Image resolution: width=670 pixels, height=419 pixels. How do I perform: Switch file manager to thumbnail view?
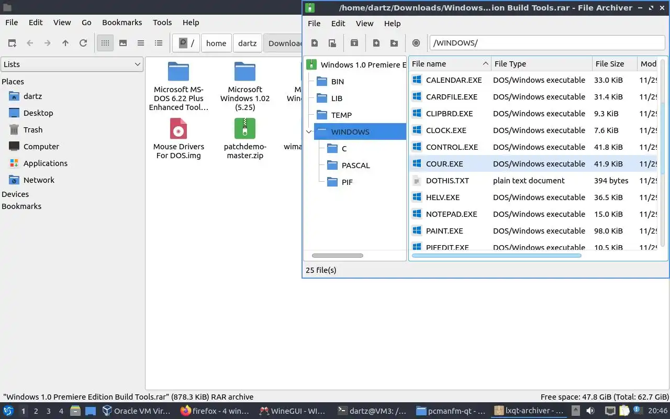[x=123, y=43]
